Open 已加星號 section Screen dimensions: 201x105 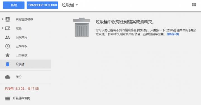pos(21,55)
